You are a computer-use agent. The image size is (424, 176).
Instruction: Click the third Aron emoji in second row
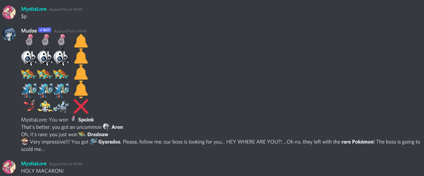(61, 58)
